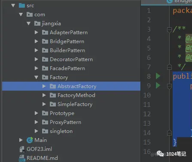
Task: Select the BuilderPattern package
Action: 67,50
